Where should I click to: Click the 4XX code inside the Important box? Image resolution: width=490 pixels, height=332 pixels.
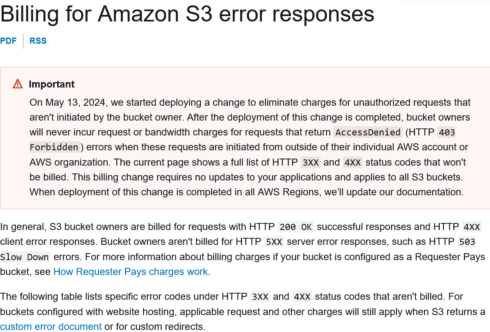click(352, 163)
